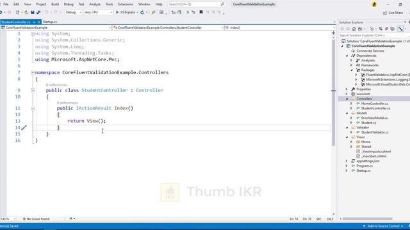Open the StudentController type navigation dropdown
This screenshot has width=410, height=230.
[x=168, y=27]
